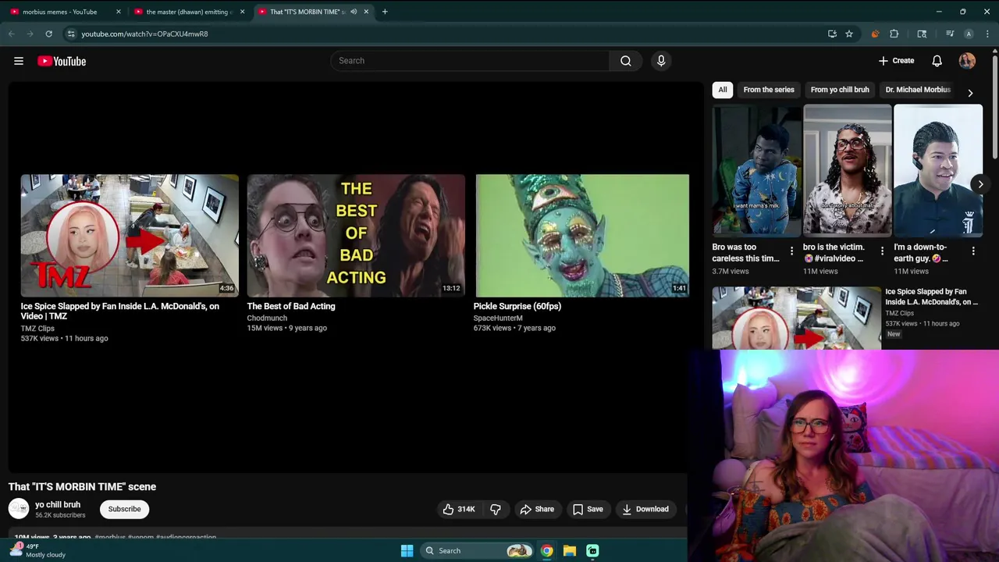
Task: Bookmark this page with star icon
Action: (849, 34)
